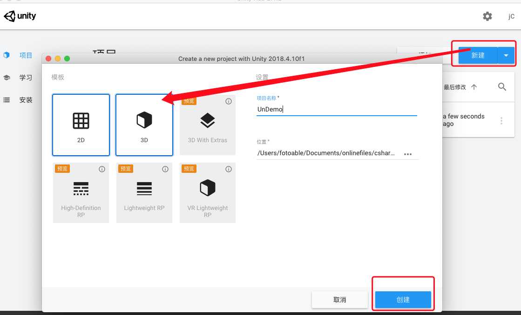This screenshot has height=315, width=521.
Task: Click the 3D cube icon
Action: pos(144,120)
